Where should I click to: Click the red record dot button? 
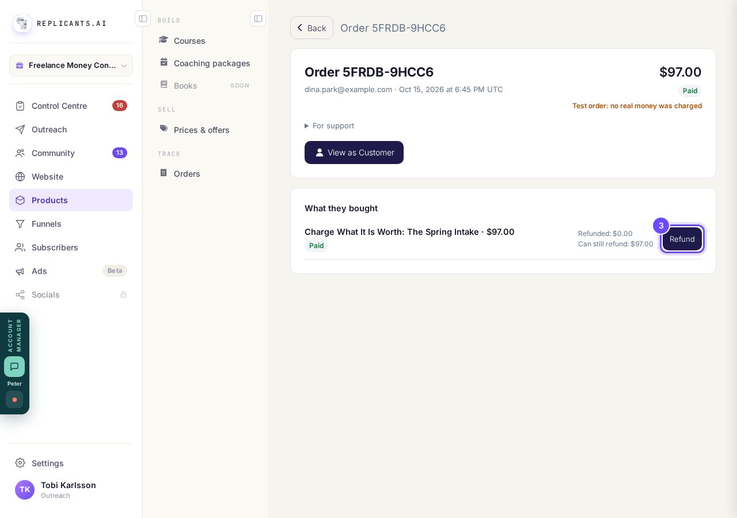14,399
